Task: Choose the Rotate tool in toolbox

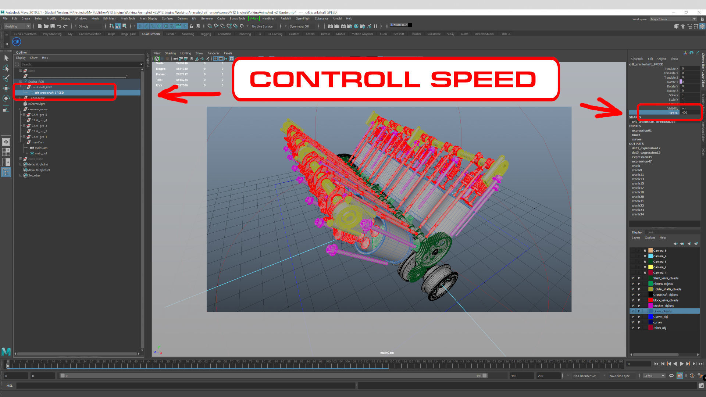Action: point(6,98)
